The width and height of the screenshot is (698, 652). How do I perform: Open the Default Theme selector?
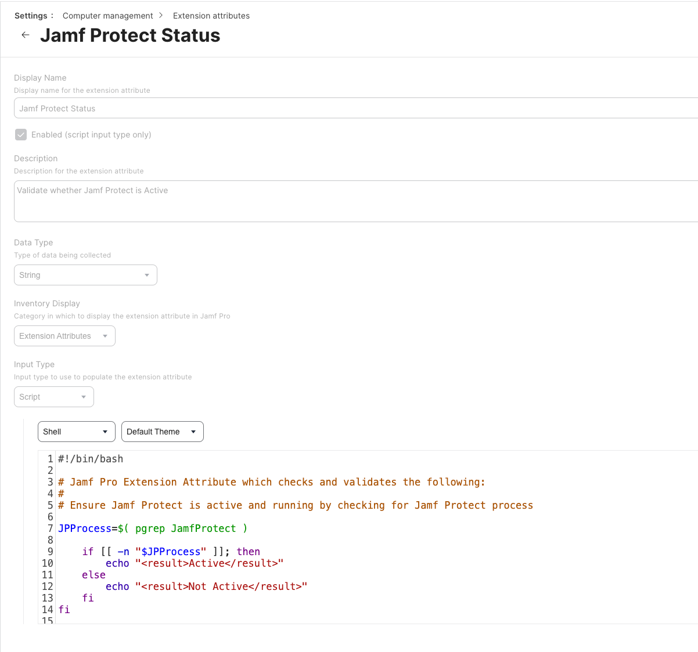tap(162, 432)
